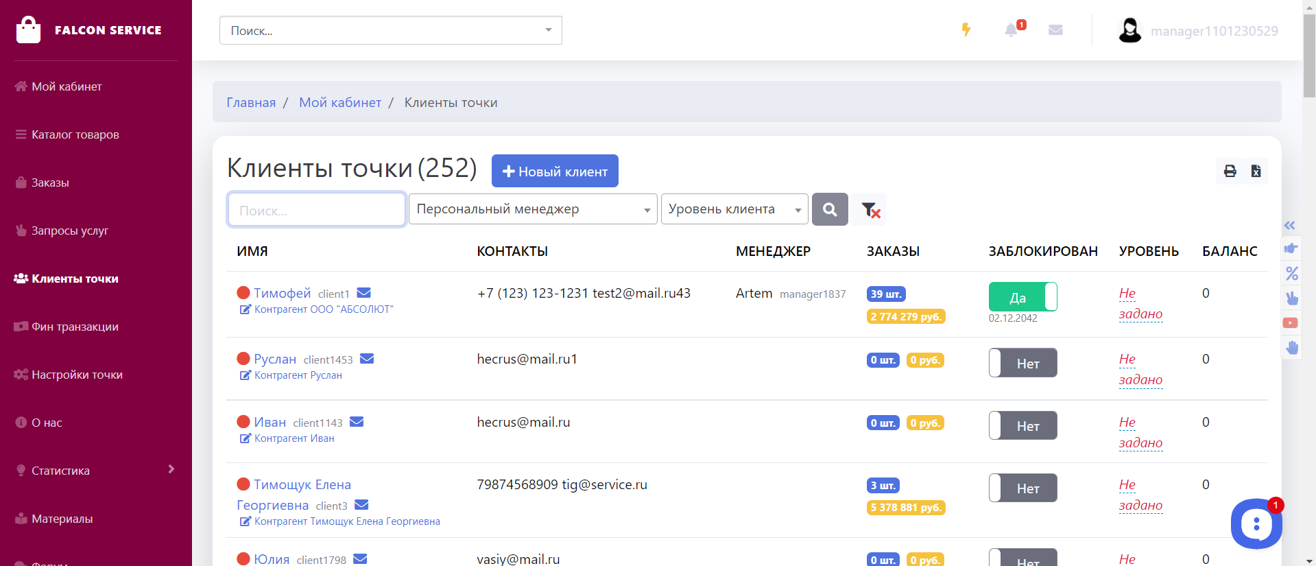Viewport: 1316px width, 566px height.
Task: Toggle blocked switch for Тимофей
Action: (1022, 297)
